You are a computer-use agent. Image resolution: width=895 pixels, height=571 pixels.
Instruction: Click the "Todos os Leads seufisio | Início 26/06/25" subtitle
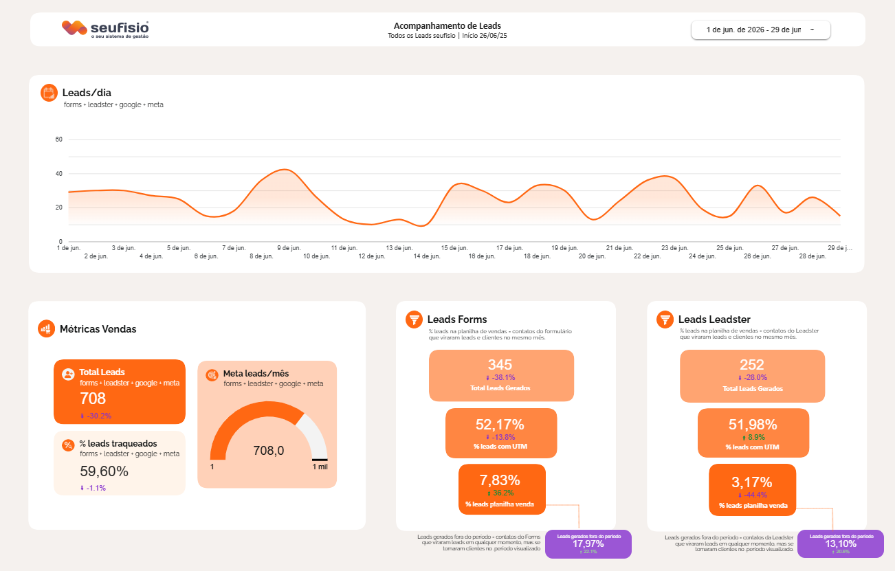(x=447, y=35)
